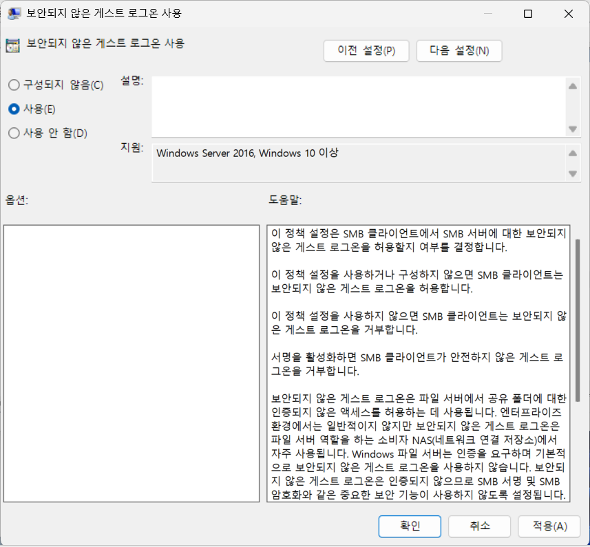Click the policy setting icon beside heading
The width and height of the screenshot is (590, 547).
tap(13, 45)
